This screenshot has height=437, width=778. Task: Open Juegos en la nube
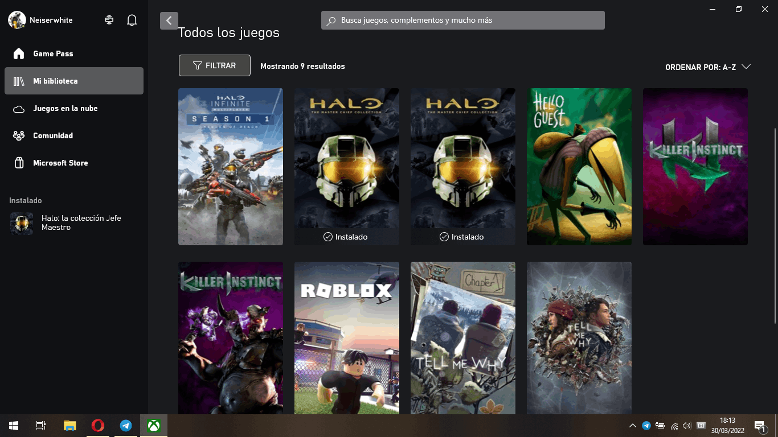point(74,108)
